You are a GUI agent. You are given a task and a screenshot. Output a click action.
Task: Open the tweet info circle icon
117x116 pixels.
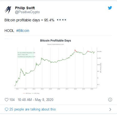tap(110, 100)
